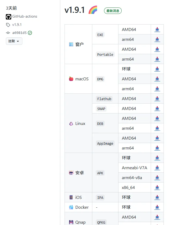
Task: Download the Android APK arm64-v8a build
Action: pyautogui.click(x=157, y=178)
